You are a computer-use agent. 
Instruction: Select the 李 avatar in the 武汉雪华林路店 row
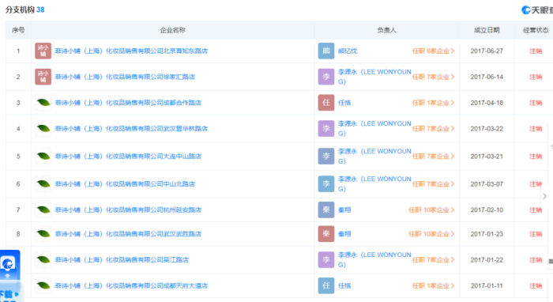(x=326, y=128)
